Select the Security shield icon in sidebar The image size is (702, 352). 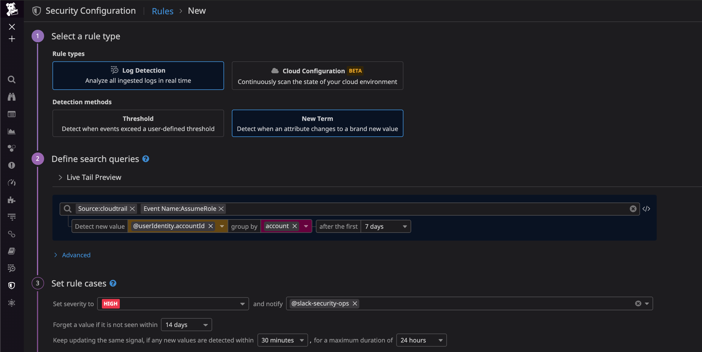click(12, 286)
